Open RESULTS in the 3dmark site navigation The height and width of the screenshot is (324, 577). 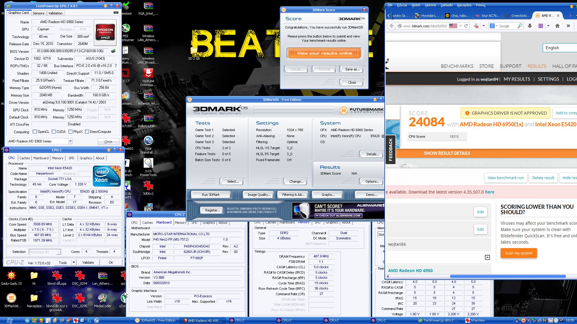pos(537,66)
